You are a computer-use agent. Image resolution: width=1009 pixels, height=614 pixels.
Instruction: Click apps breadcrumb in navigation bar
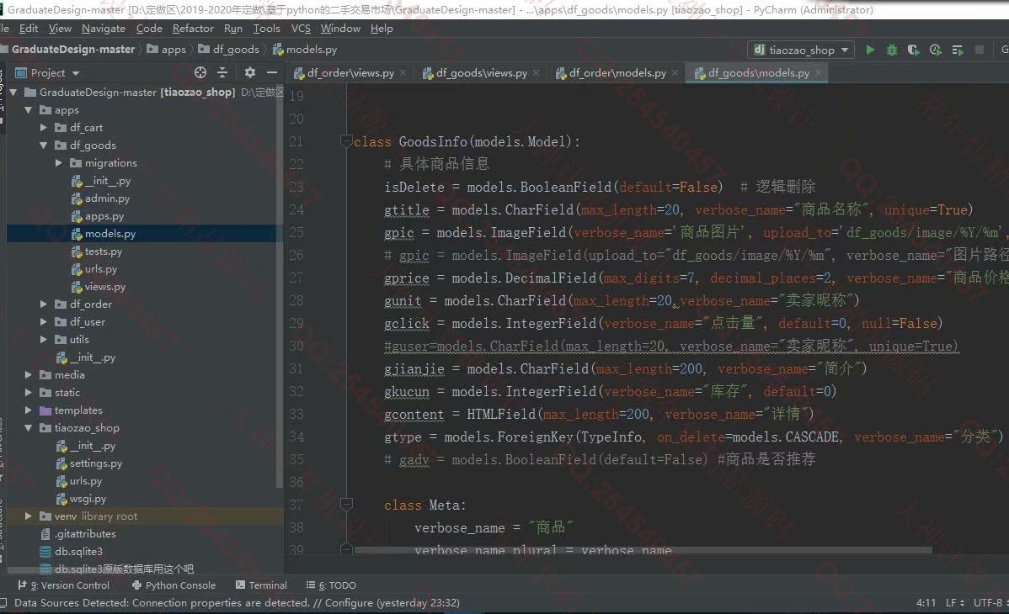point(167,50)
